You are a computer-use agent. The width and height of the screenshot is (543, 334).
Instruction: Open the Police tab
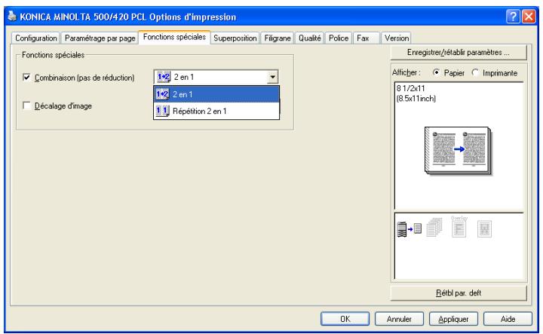tap(339, 38)
